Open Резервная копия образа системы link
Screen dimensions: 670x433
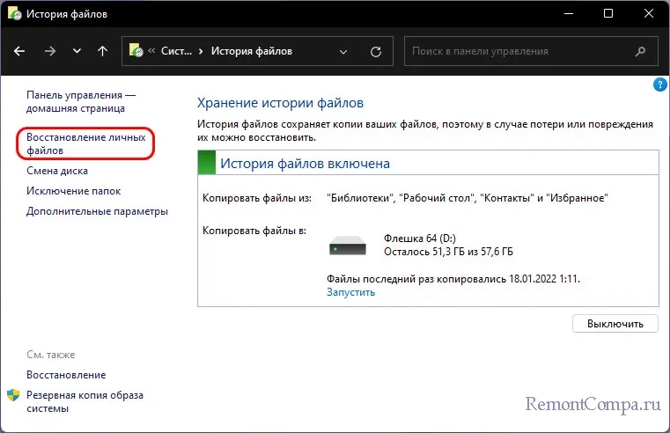(x=85, y=402)
